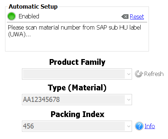Click the green Enabled status indicator
168x139 pixels.
click(x=12, y=16)
